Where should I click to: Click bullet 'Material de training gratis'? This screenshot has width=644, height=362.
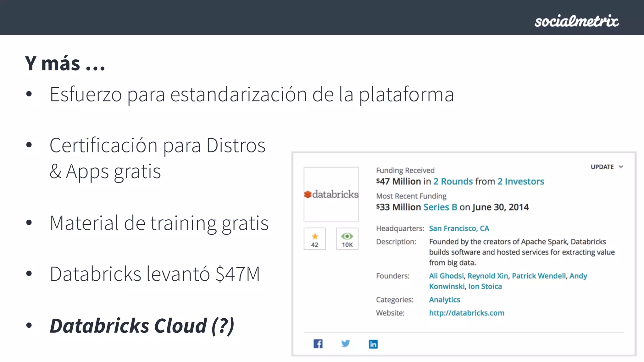click(159, 223)
